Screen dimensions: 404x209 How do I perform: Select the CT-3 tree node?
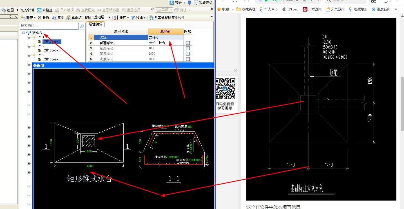[41, 55]
